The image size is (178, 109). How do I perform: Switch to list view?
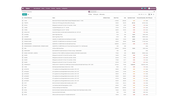(x=149, y=15)
